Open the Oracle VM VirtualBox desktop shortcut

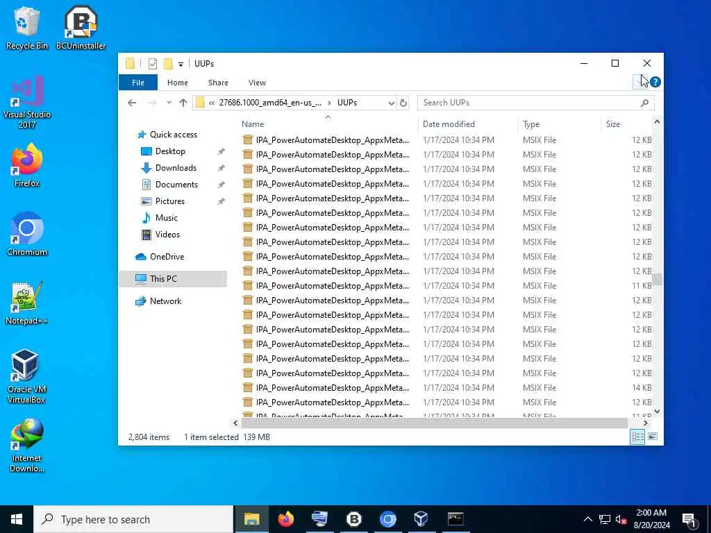26,376
